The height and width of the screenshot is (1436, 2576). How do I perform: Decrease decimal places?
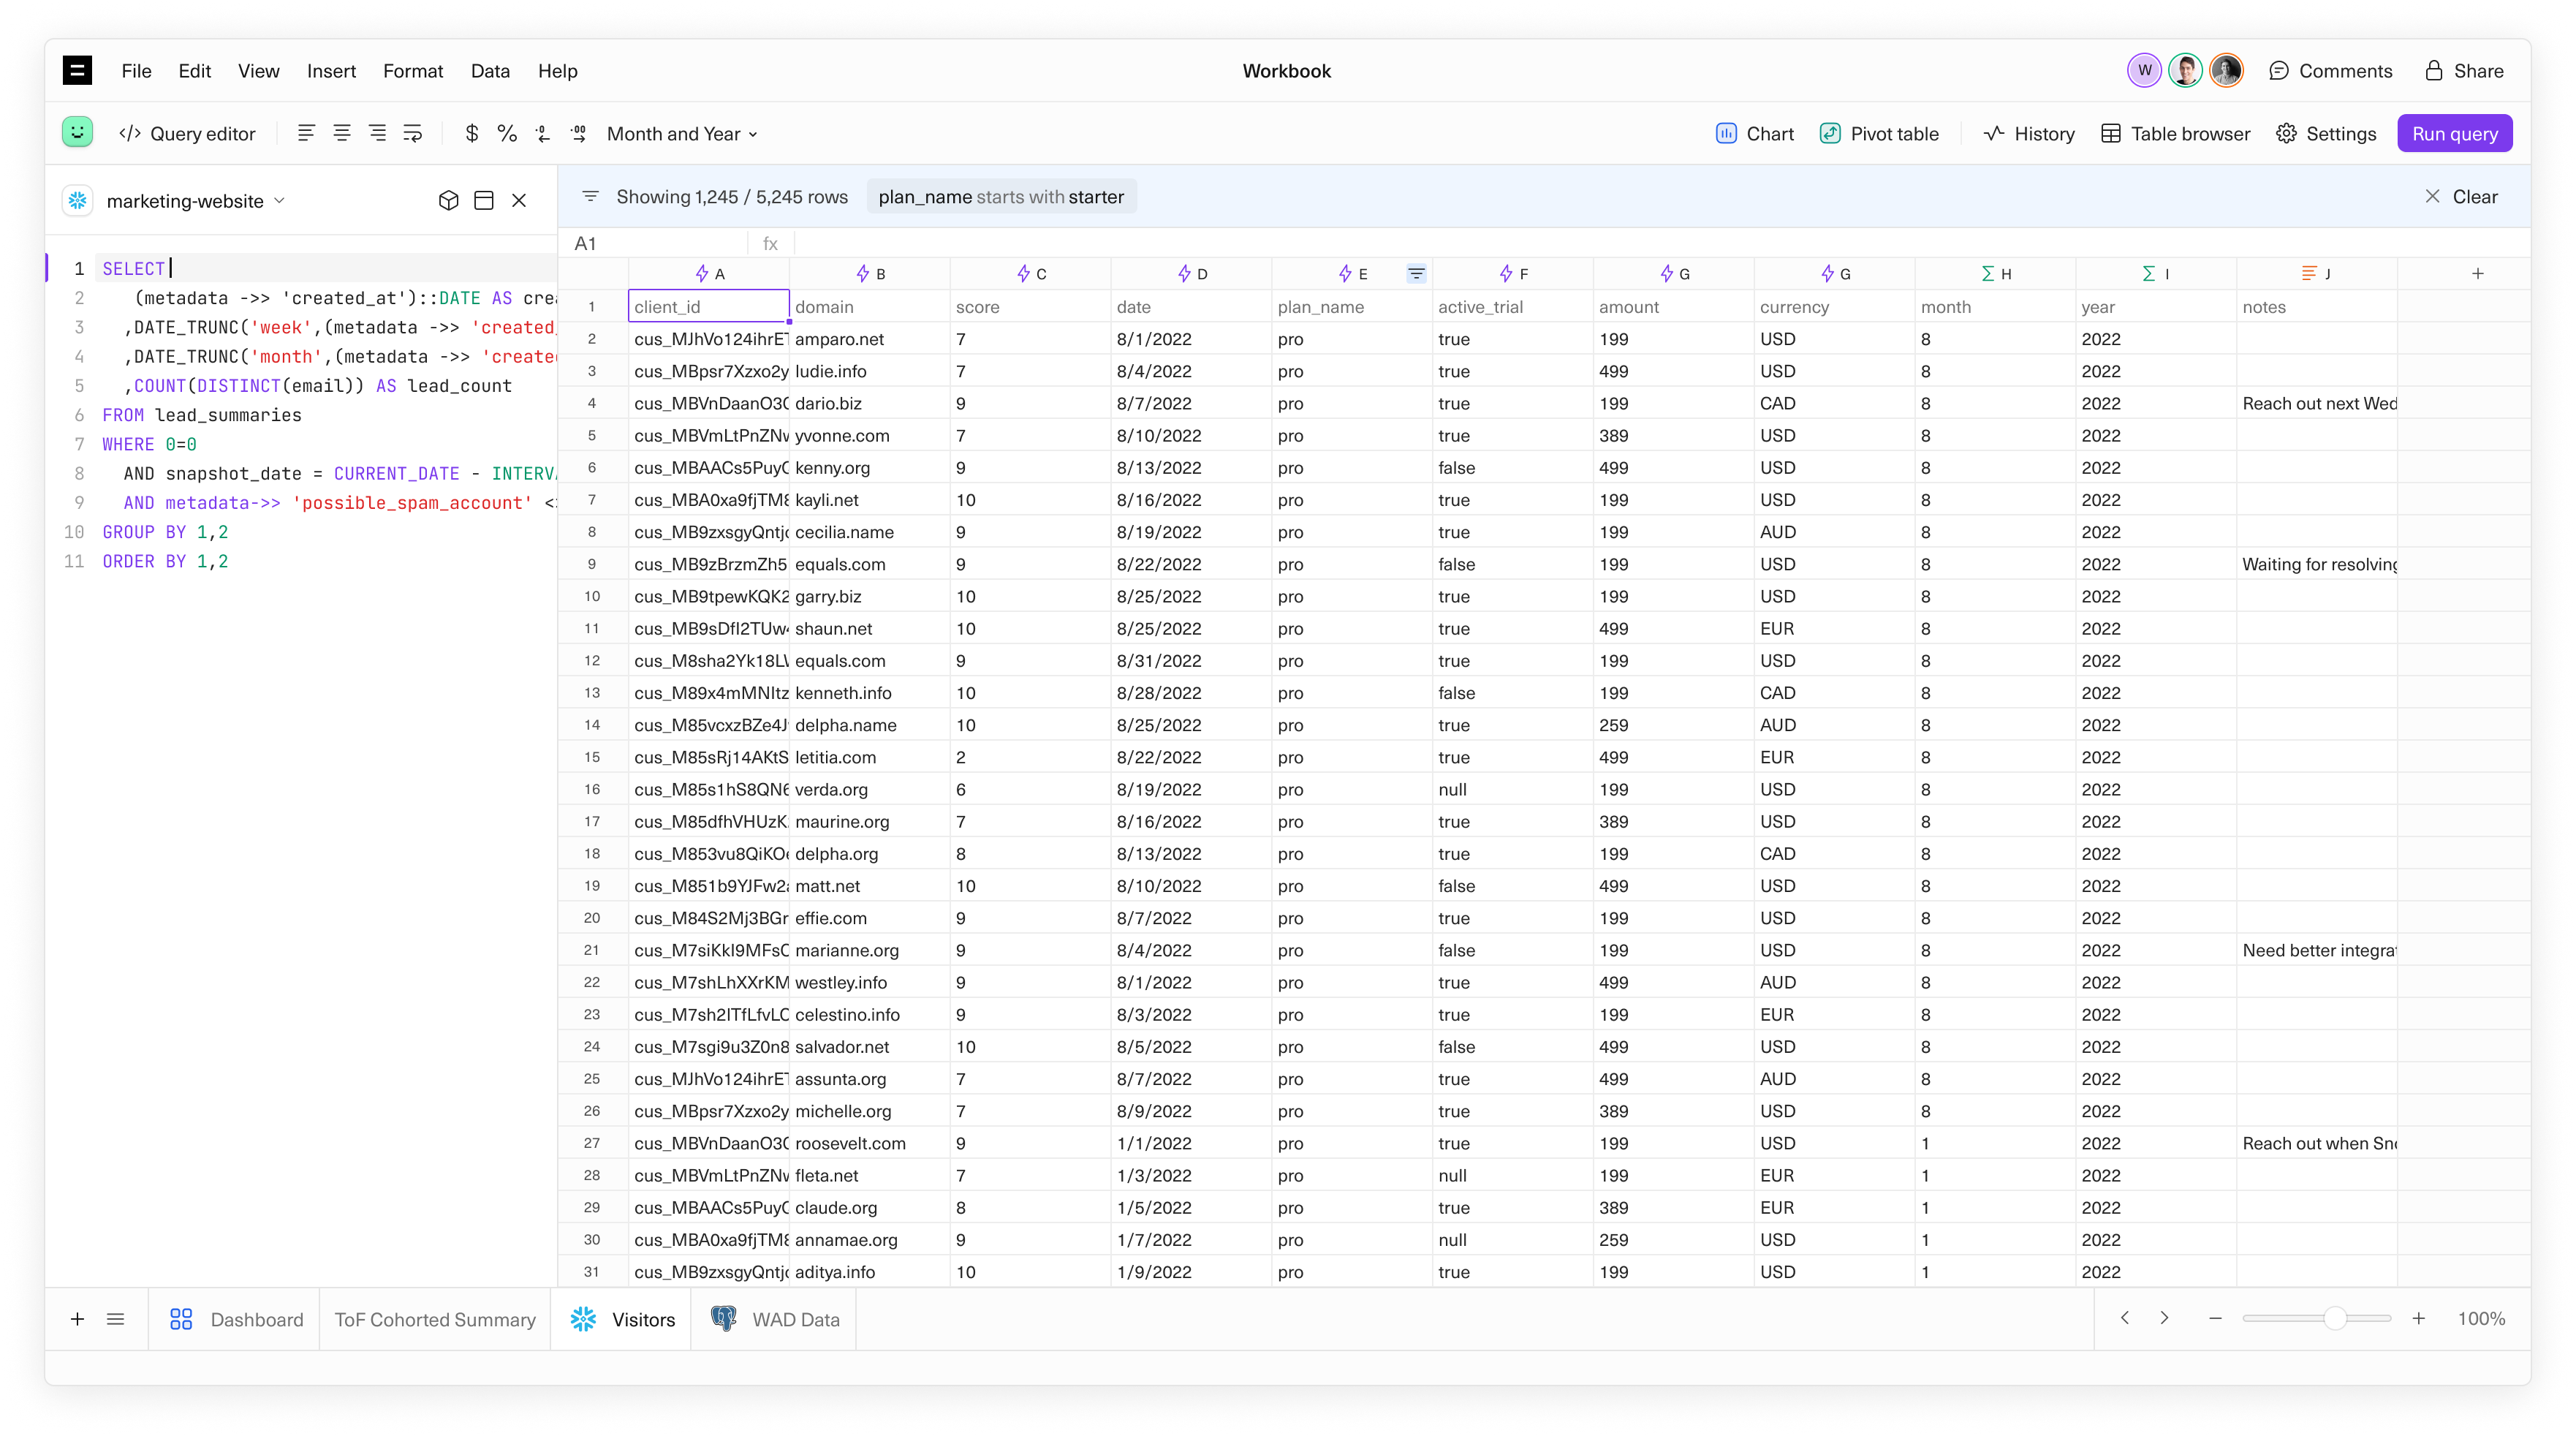(543, 133)
